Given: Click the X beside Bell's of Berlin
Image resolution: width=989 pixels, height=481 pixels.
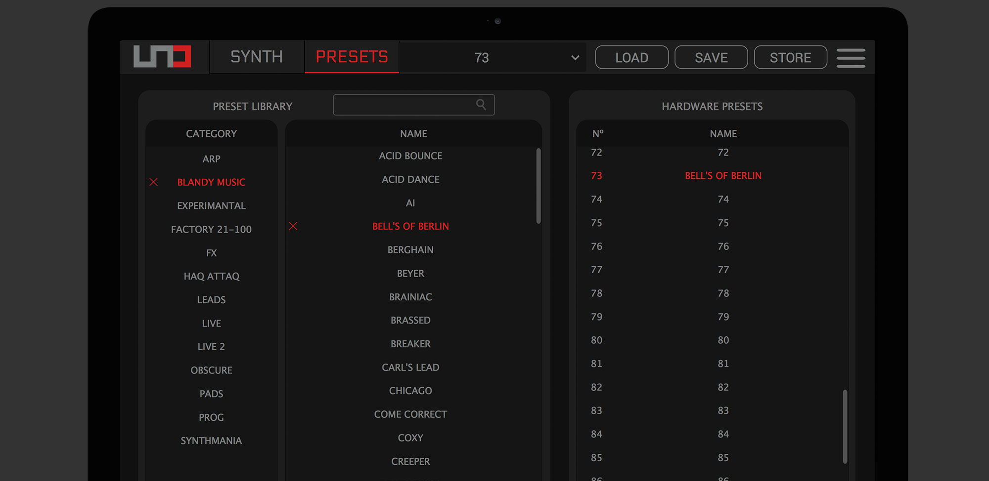Looking at the screenshot, I should [x=293, y=226].
